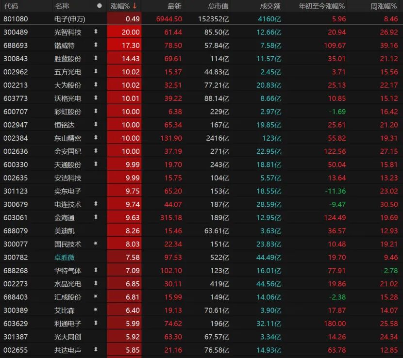This screenshot has width=403, height=358.
Task: Click the marker icon next to 利通电子
Action: click(96, 323)
